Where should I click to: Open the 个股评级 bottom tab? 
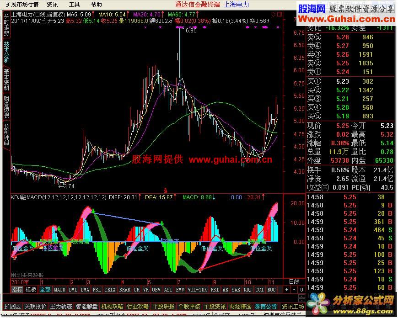tap(189, 306)
